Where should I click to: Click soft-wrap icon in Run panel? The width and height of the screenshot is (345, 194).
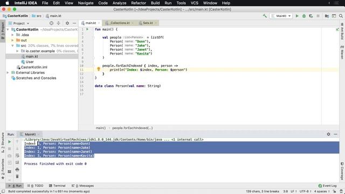click(x=17, y=156)
